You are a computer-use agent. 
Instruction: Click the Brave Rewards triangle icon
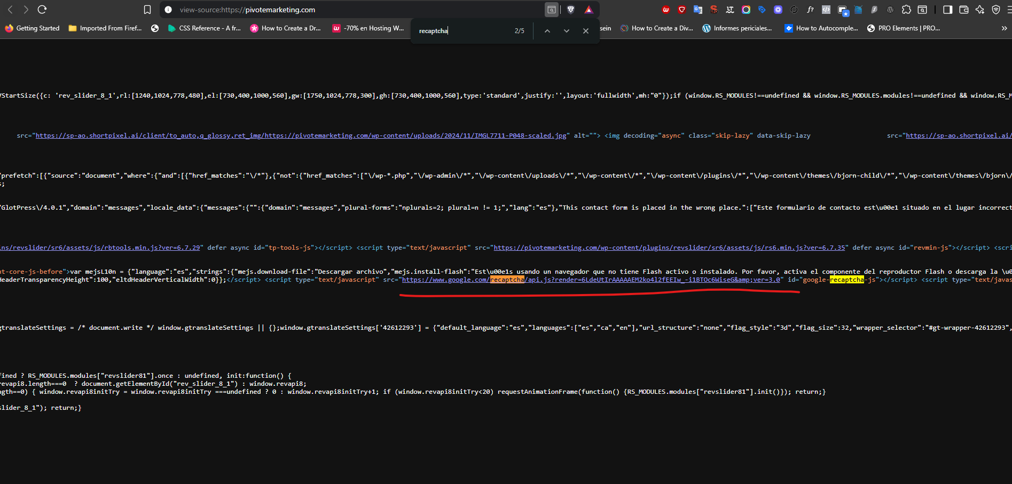point(589,10)
